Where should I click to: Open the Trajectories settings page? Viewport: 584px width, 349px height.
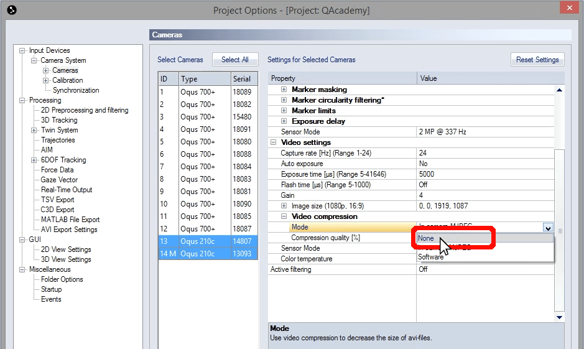click(58, 140)
